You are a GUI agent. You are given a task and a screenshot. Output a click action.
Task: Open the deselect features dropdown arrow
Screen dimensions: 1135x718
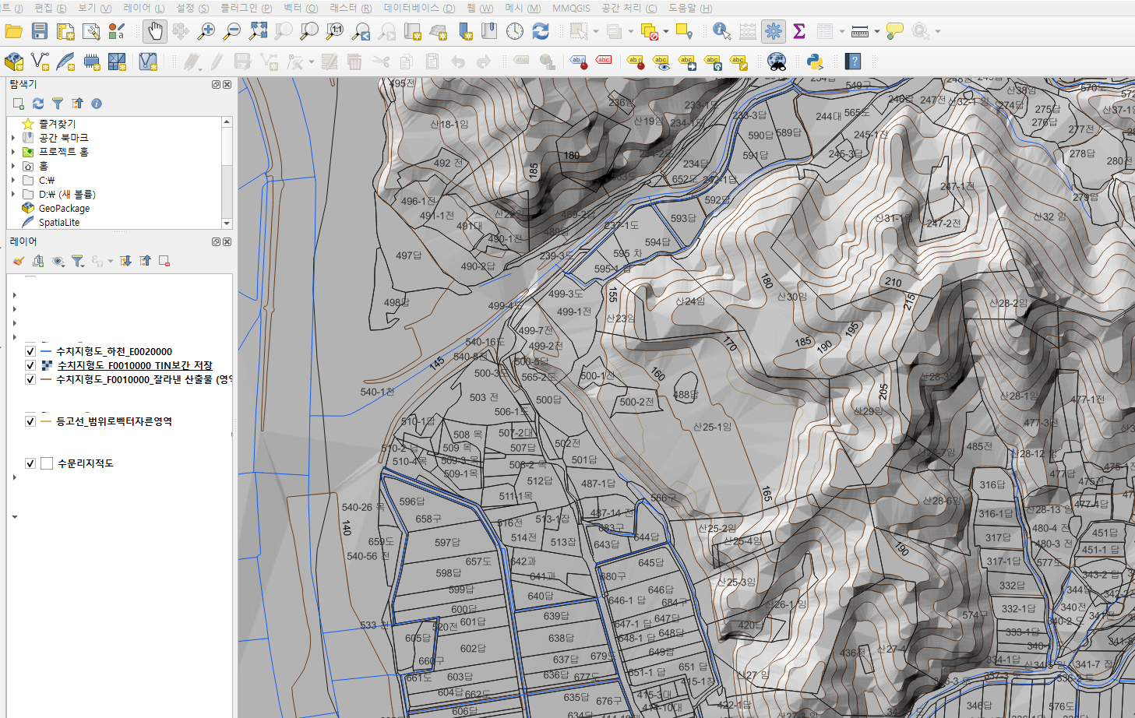(666, 32)
